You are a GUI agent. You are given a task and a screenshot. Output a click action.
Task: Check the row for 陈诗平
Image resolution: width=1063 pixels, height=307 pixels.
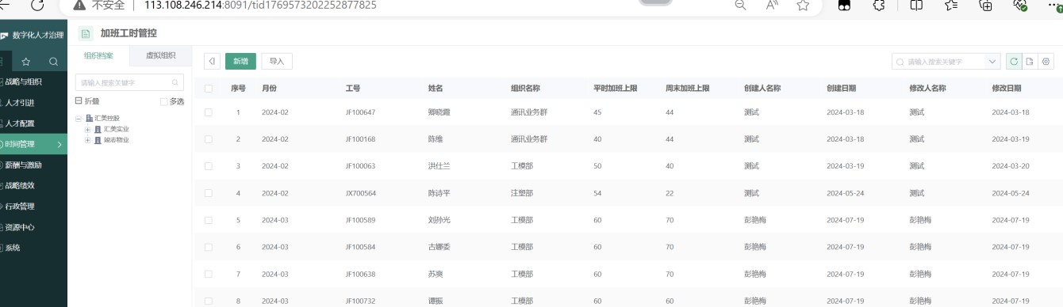click(208, 193)
